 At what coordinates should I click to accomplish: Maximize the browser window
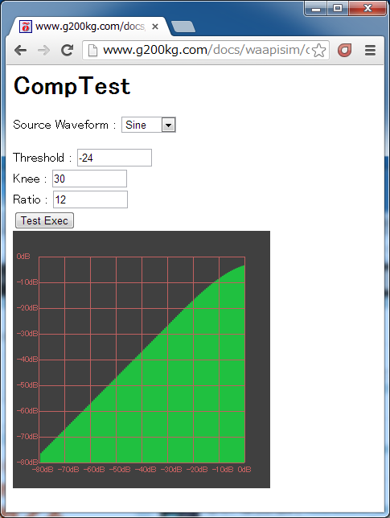[338, 8]
